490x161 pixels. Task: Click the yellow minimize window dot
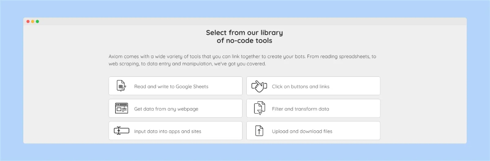click(33, 21)
